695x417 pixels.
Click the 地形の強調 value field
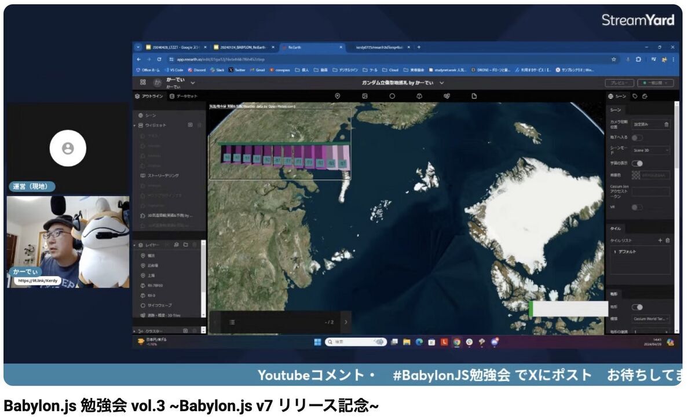(651, 331)
